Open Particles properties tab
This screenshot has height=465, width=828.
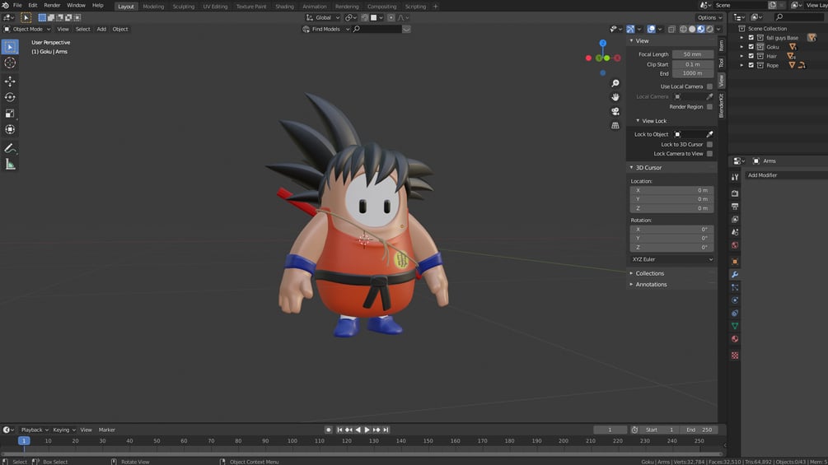click(735, 287)
